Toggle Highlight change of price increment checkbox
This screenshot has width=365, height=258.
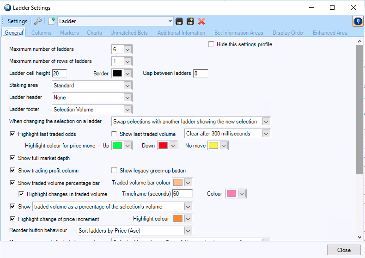point(12,219)
